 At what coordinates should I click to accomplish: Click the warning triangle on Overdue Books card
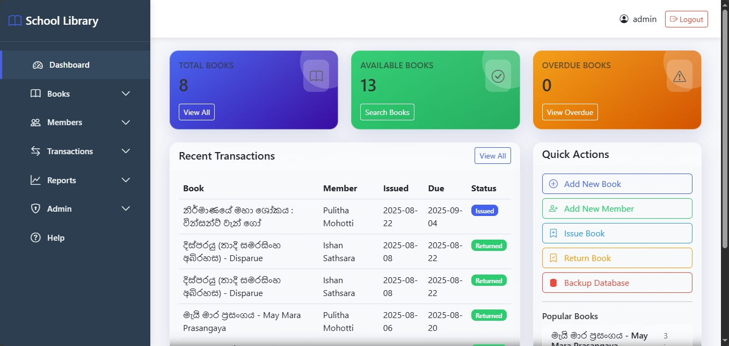(x=679, y=76)
